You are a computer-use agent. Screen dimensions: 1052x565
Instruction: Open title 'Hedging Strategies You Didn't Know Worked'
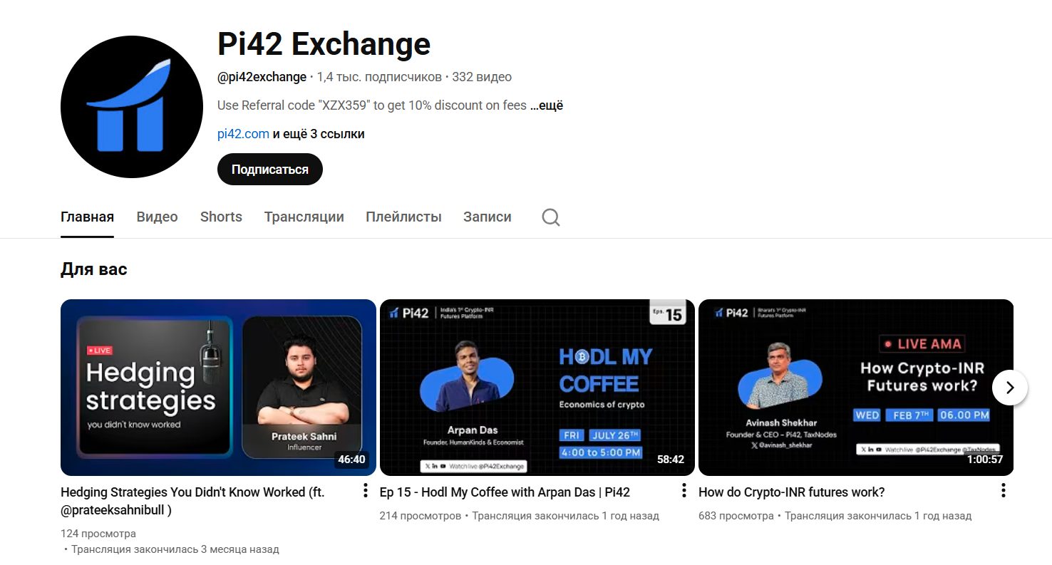(x=192, y=501)
